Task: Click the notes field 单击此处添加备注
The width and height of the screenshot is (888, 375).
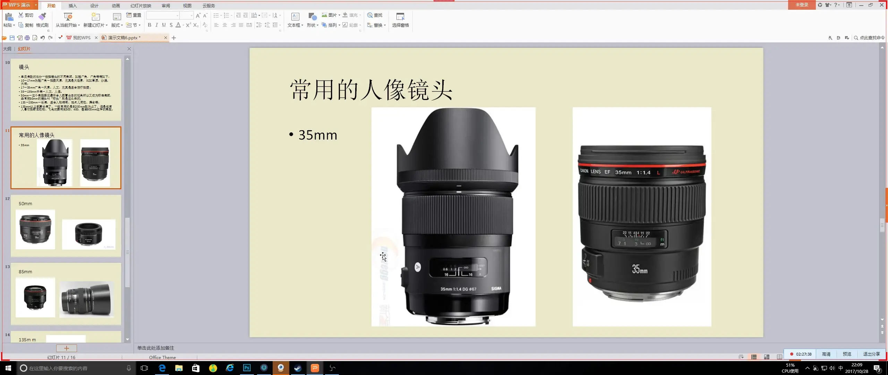Action: 156,348
